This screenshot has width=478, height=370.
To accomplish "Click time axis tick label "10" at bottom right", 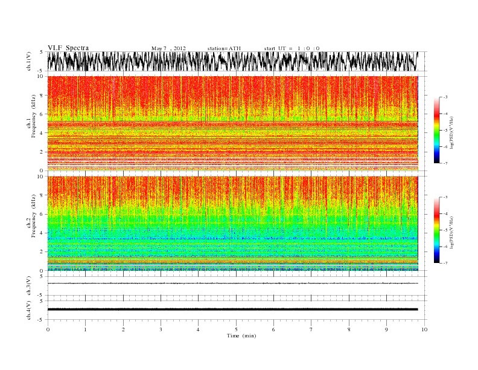I will 424,329.
